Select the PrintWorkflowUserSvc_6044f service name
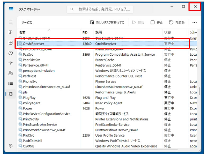 tap(44, 130)
